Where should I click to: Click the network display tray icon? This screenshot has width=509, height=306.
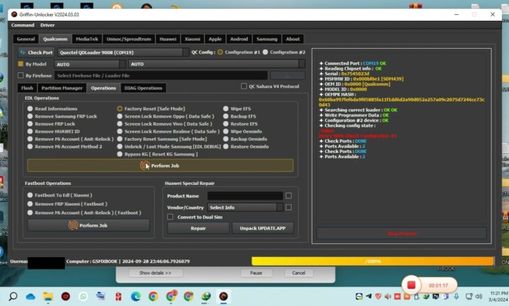tap(469, 296)
